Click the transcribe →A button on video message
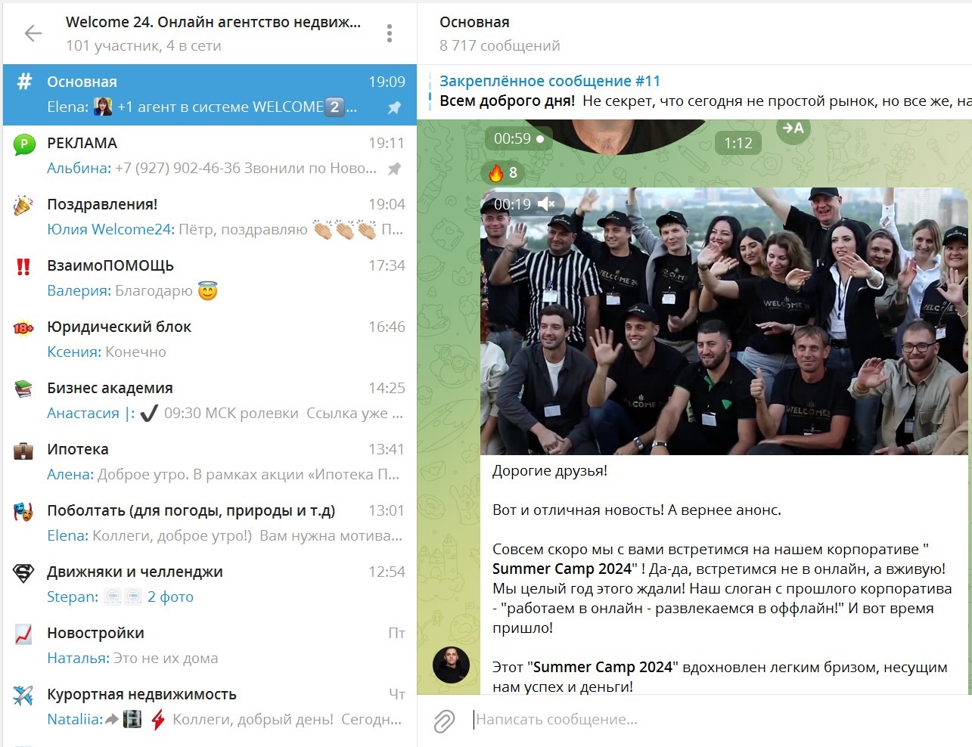972x747 pixels. [x=793, y=129]
